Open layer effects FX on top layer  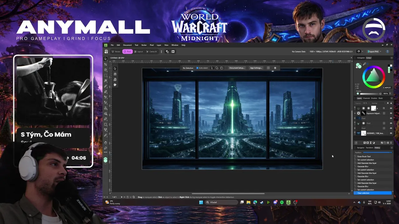[384, 108]
